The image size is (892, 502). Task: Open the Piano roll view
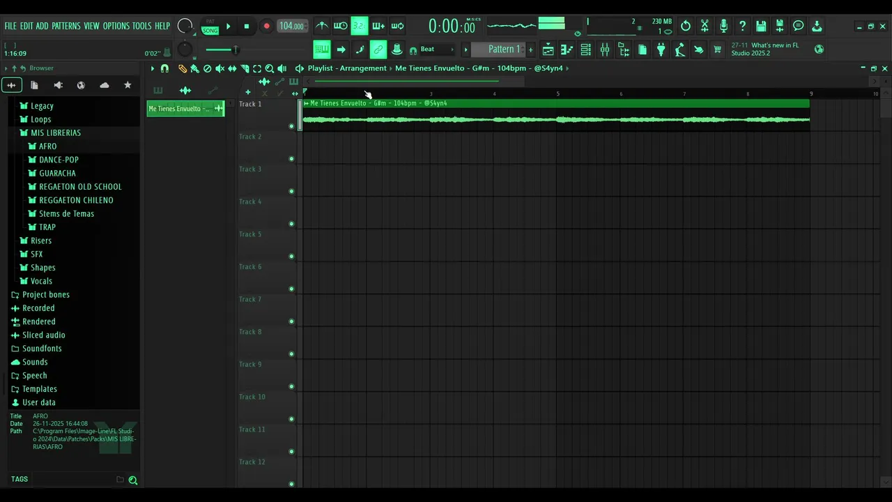(x=567, y=50)
